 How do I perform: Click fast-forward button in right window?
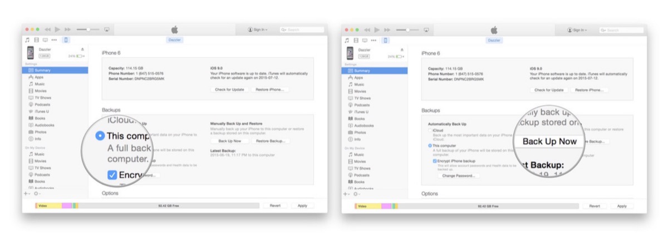click(x=387, y=29)
